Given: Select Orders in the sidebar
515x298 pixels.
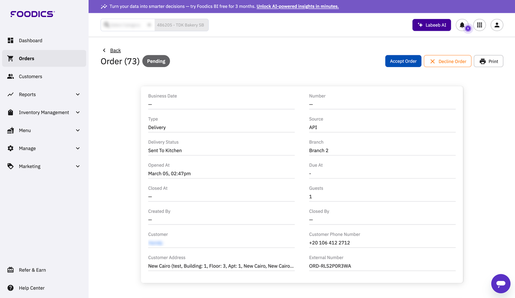Looking at the screenshot, I should 44,58.
